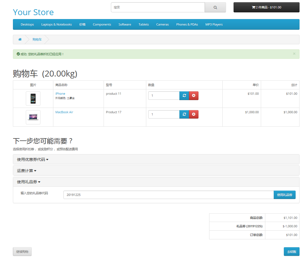Dismiss the green success alert
Viewport: 306px width, 257px height.
click(294, 54)
